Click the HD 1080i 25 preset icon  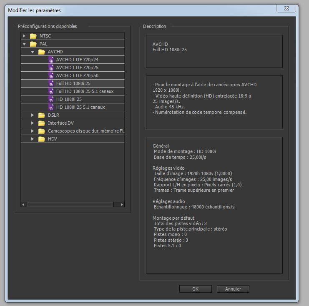51,99
